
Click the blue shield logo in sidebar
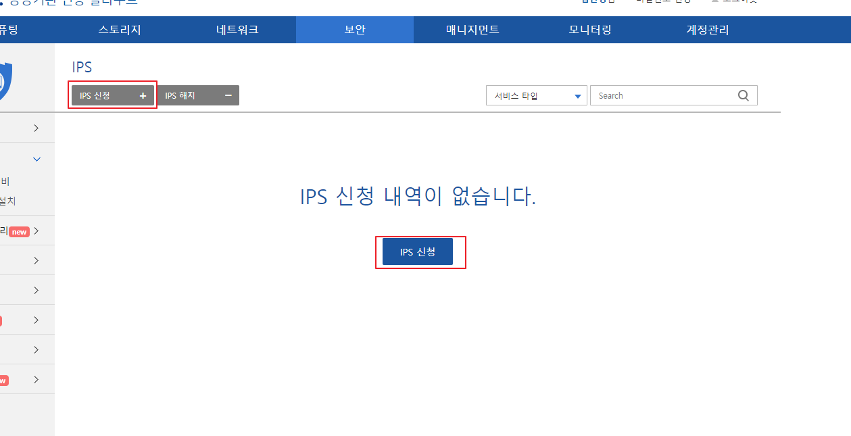(x=5, y=80)
